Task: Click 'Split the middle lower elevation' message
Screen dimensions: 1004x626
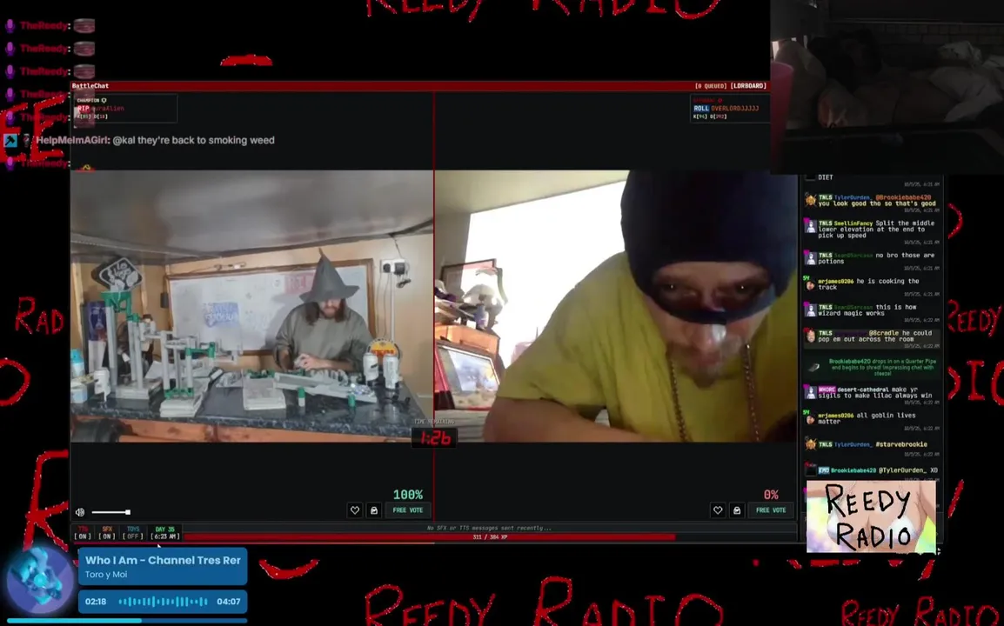Action: pos(876,230)
